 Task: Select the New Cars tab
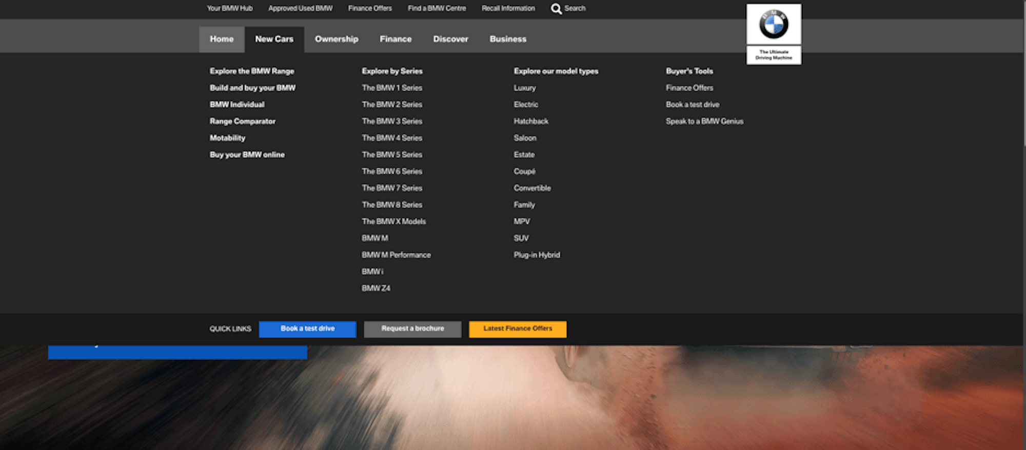(x=274, y=39)
